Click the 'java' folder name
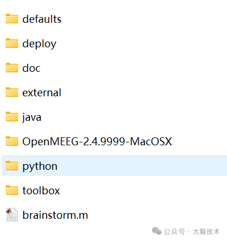The height and width of the screenshot is (241, 227). coord(32,117)
